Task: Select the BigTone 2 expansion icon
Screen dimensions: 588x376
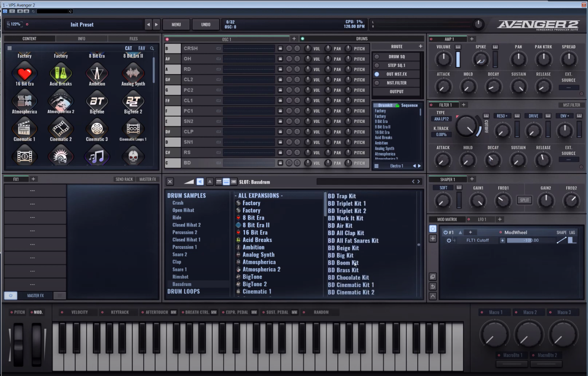Action: tap(133, 100)
